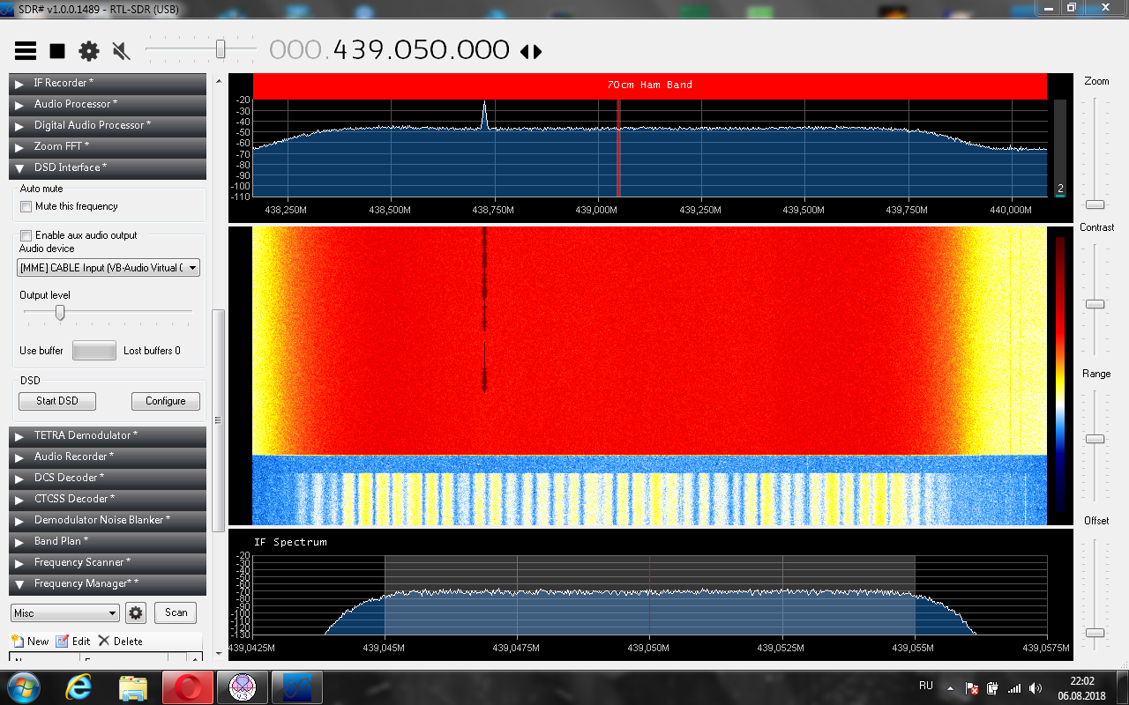Enable Mute this frequency checkbox
The height and width of the screenshot is (705, 1129).
coord(26,206)
